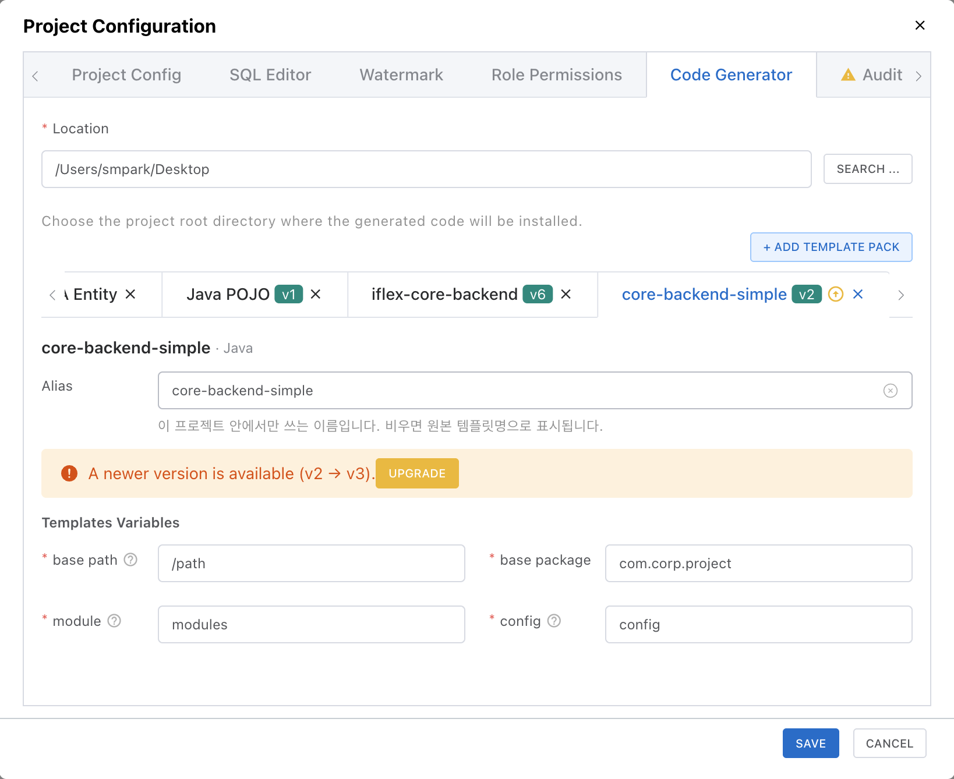Click the UPGRADE button
The width and height of the screenshot is (954, 779).
tap(417, 473)
